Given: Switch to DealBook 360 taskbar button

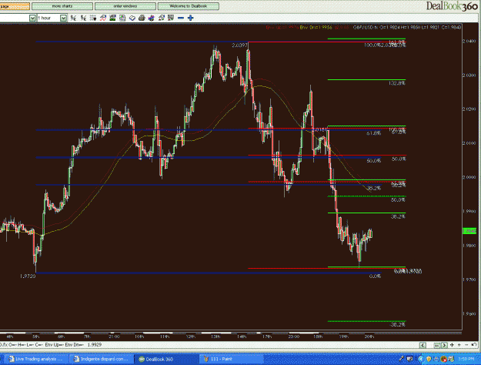Looking at the screenshot, I should tap(166, 359).
